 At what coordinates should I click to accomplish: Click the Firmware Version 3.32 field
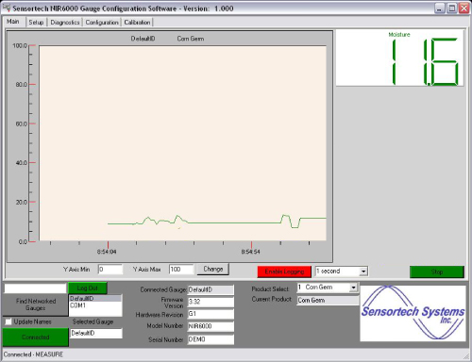[211, 302]
